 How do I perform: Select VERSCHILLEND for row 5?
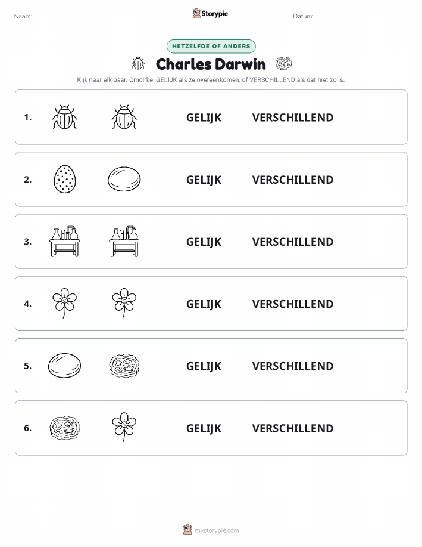pyautogui.click(x=293, y=366)
